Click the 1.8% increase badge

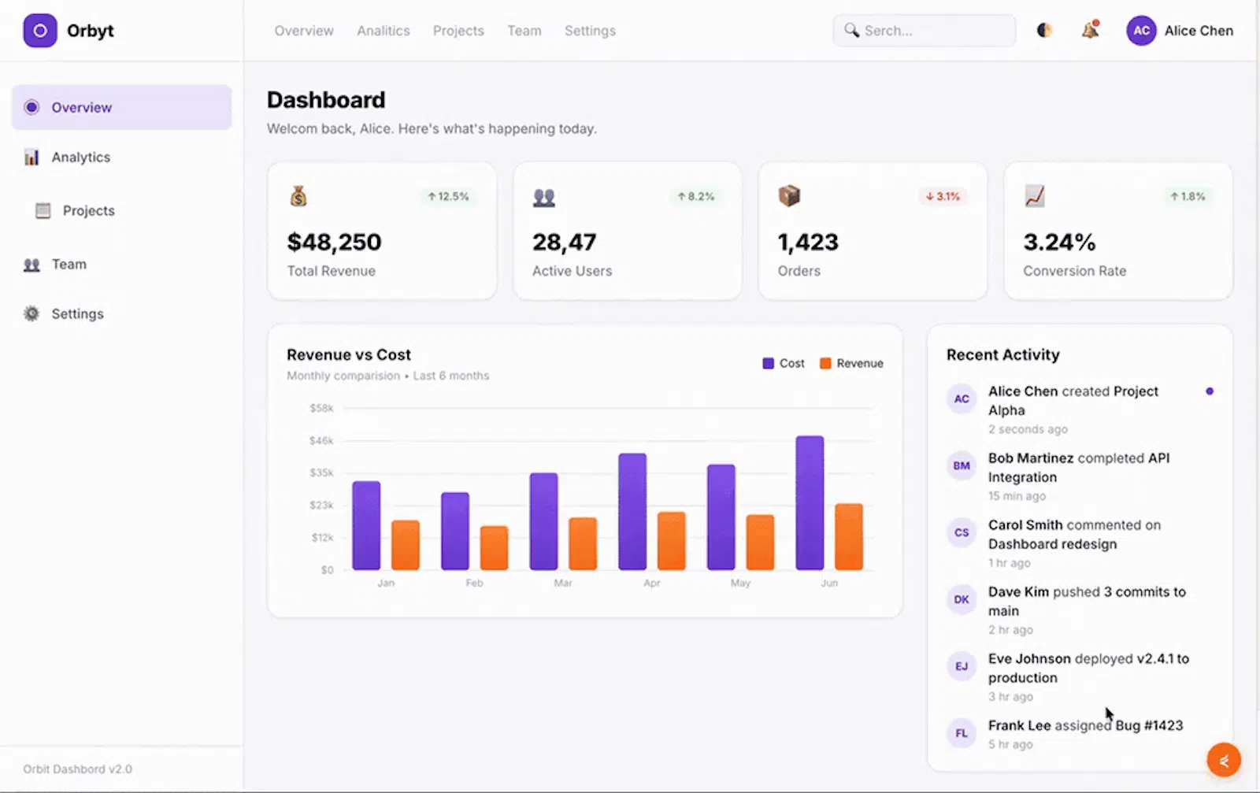(1188, 197)
